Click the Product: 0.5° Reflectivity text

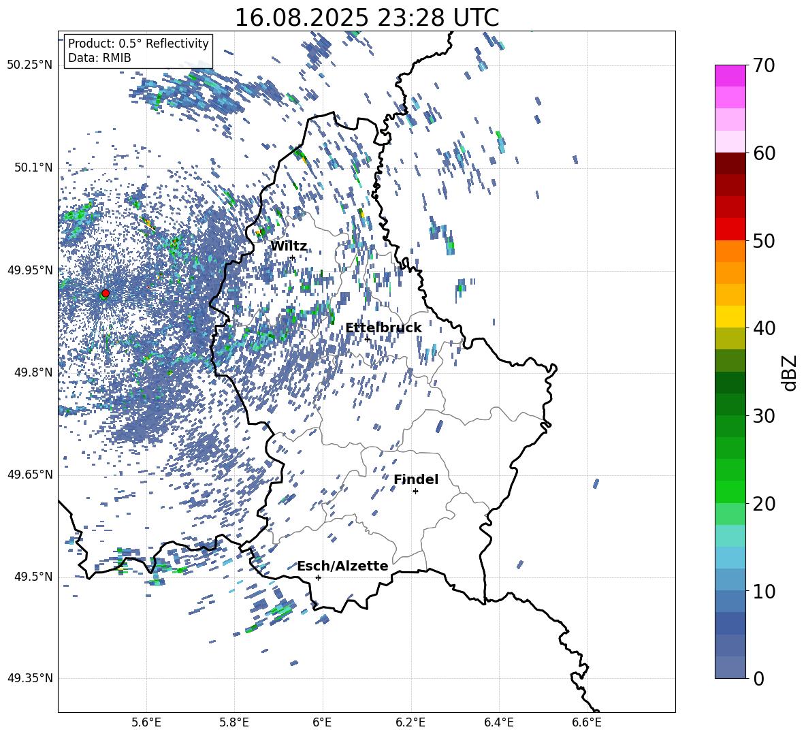138,43
